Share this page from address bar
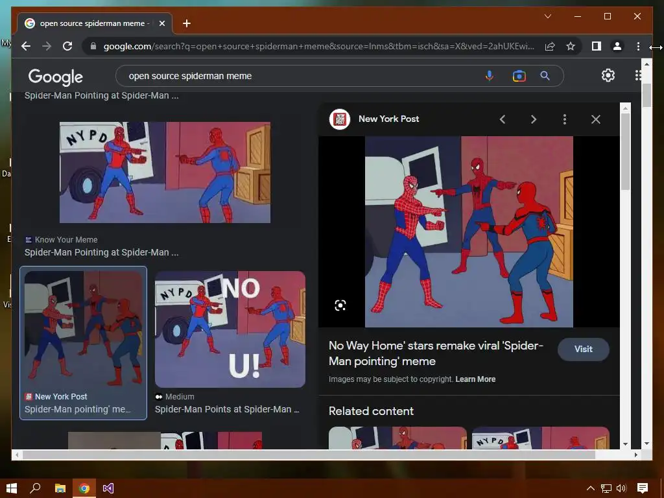Screen dimensions: 664x498 pyautogui.click(x=550, y=46)
